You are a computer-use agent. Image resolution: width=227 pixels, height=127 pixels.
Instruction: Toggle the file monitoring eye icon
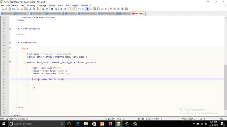[106, 9]
